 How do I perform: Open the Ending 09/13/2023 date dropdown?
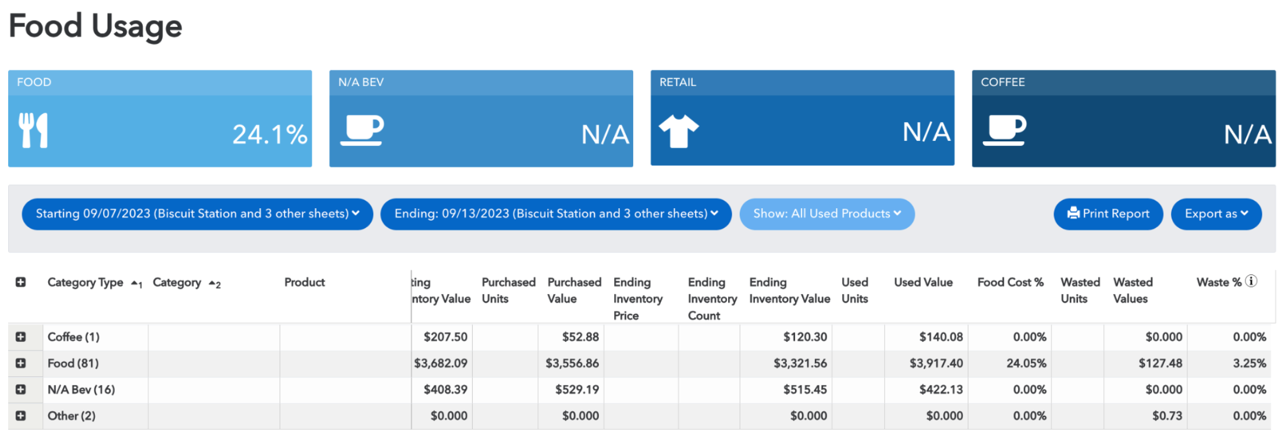click(556, 214)
